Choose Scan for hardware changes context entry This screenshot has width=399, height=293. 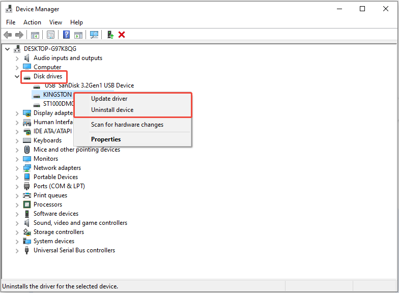click(x=132, y=125)
